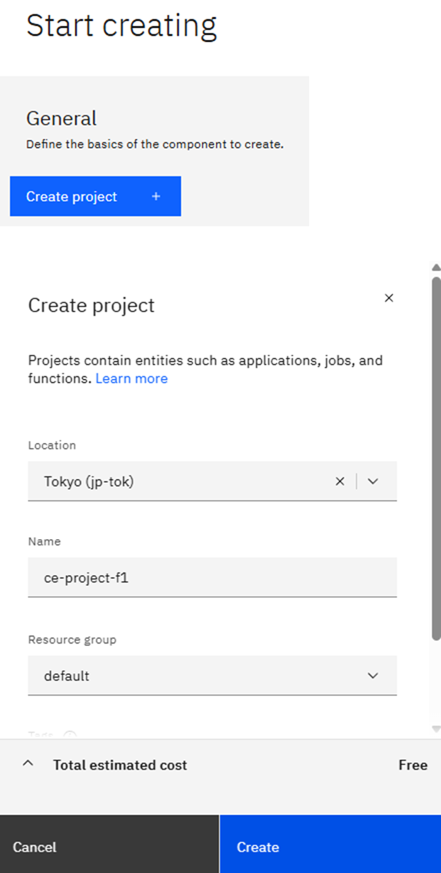Viewport: 441px width, 873px height.
Task: Click the default resource group field
Action: (x=192, y=676)
